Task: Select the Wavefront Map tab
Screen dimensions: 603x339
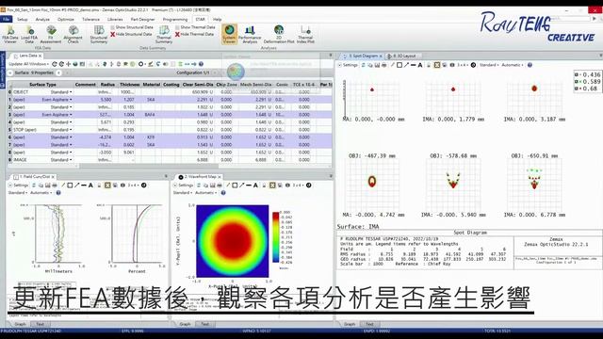Action: point(200,177)
